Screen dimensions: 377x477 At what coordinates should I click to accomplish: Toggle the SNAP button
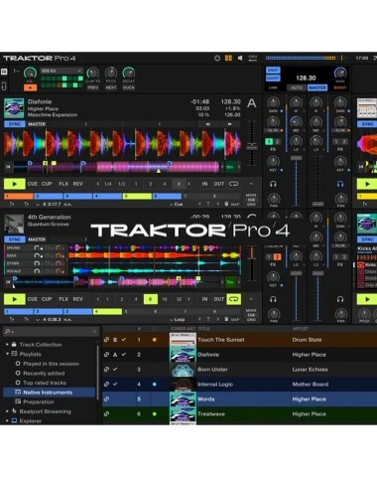273,71
